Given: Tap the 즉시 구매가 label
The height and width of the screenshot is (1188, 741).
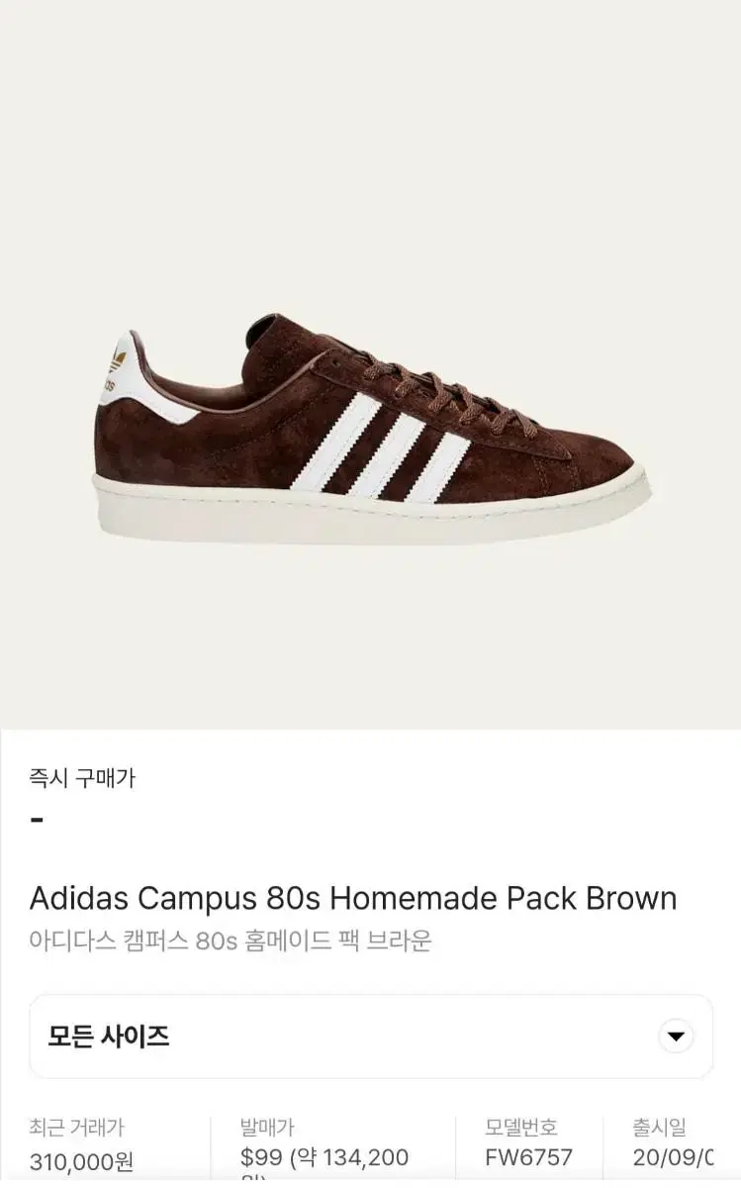Looking at the screenshot, I should (x=82, y=778).
